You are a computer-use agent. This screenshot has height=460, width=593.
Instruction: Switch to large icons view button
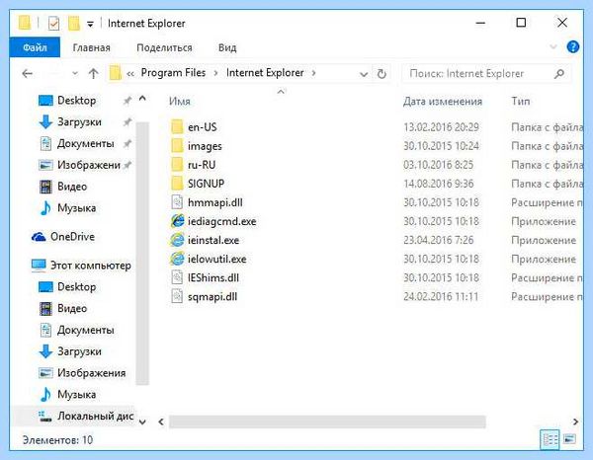pyautogui.click(x=569, y=439)
